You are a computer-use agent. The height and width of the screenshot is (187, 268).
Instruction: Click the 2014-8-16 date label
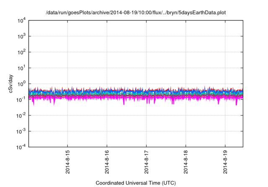pyautogui.click(x=107, y=162)
